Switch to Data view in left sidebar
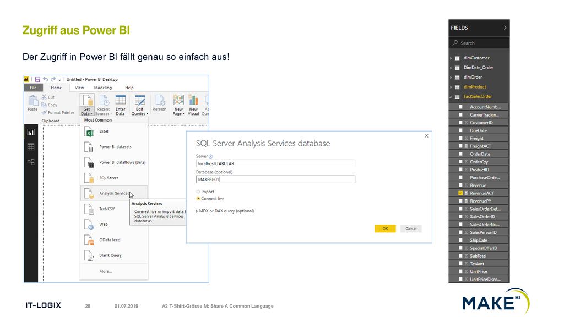 point(31,146)
